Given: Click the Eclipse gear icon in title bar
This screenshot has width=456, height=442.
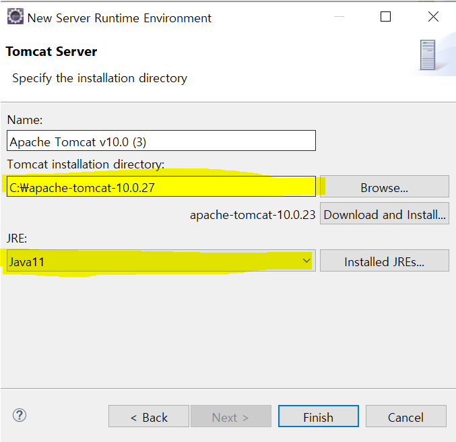Looking at the screenshot, I should (15, 17).
